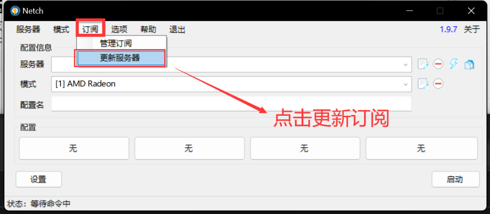Click the status text 等待命令中
Viewport: 490px width, 214px height.
coord(50,204)
